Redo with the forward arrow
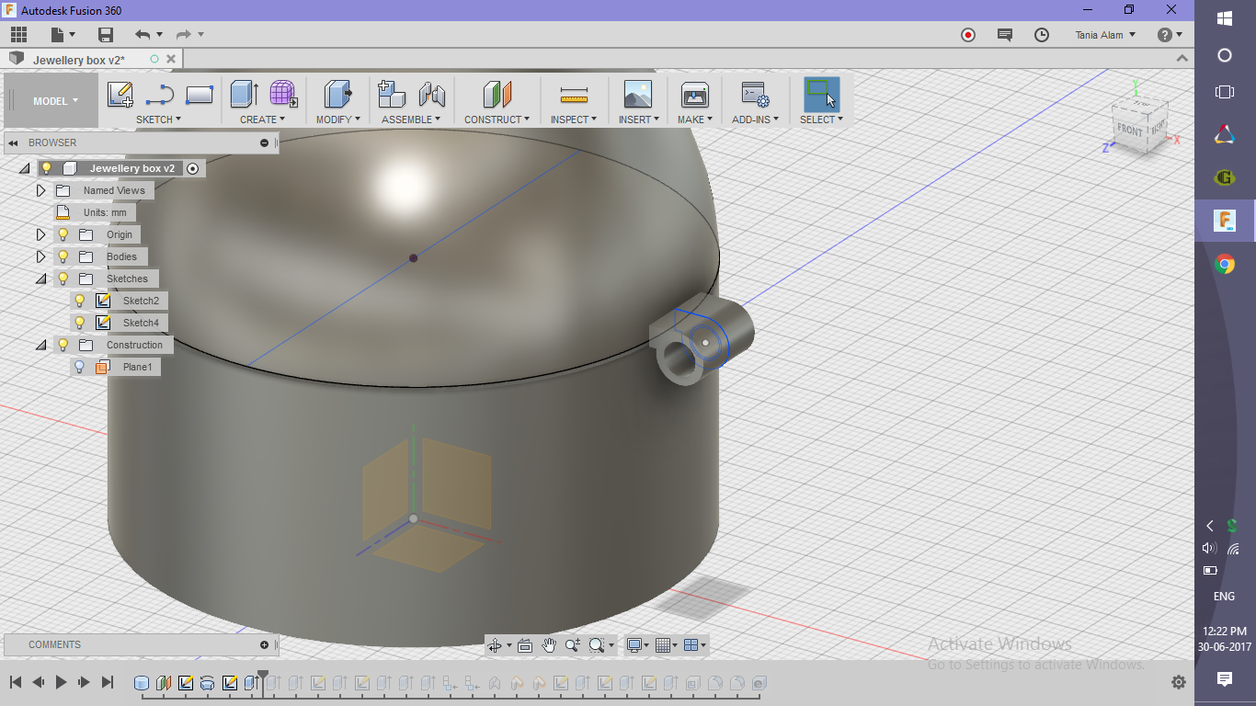1256x706 pixels. [x=183, y=35]
